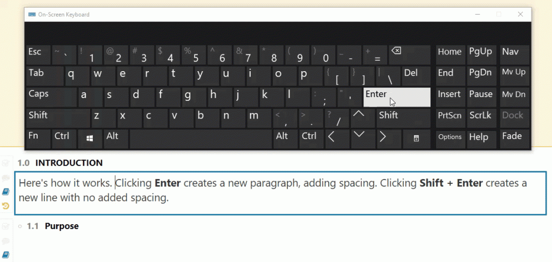552x262 pixels.
Task: Click the right arrow key
Action: coord(389,139)
